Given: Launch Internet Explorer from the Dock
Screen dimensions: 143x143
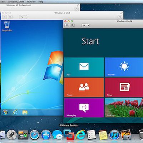Looking at the screenshot, I should pyautogui.click(x=80, y=135).
